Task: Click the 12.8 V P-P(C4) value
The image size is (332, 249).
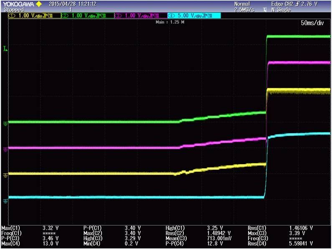Action: click(215, 244)
